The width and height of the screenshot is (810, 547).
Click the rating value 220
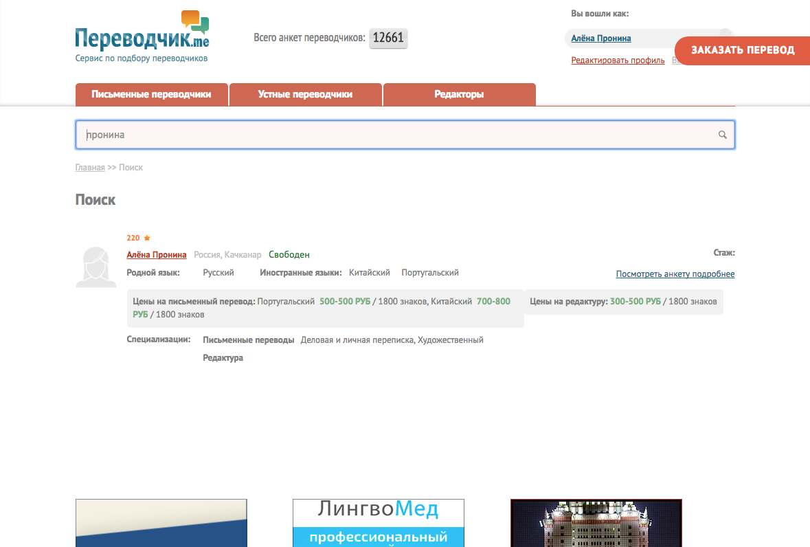[x=133, y=238]
